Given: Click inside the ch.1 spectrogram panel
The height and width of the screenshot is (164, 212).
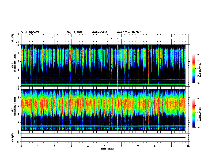Looking at the screenshot, I should (x=103, y=65).
